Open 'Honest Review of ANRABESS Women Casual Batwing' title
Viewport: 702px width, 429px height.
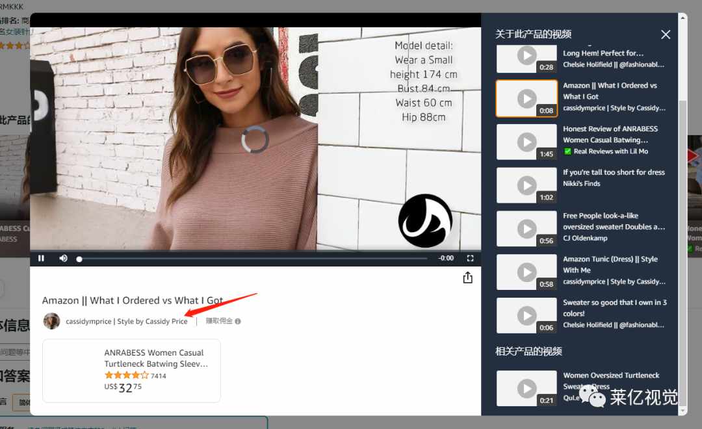[610, 135]
